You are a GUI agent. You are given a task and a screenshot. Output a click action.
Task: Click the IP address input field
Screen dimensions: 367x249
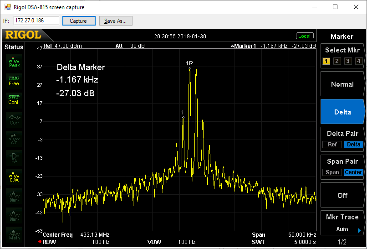point(36,21)
